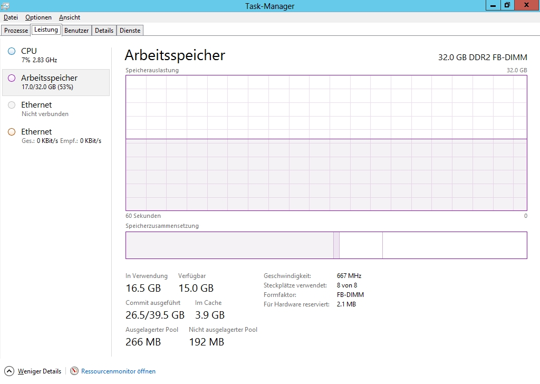Switch to the Details tab

pos(104,31)
